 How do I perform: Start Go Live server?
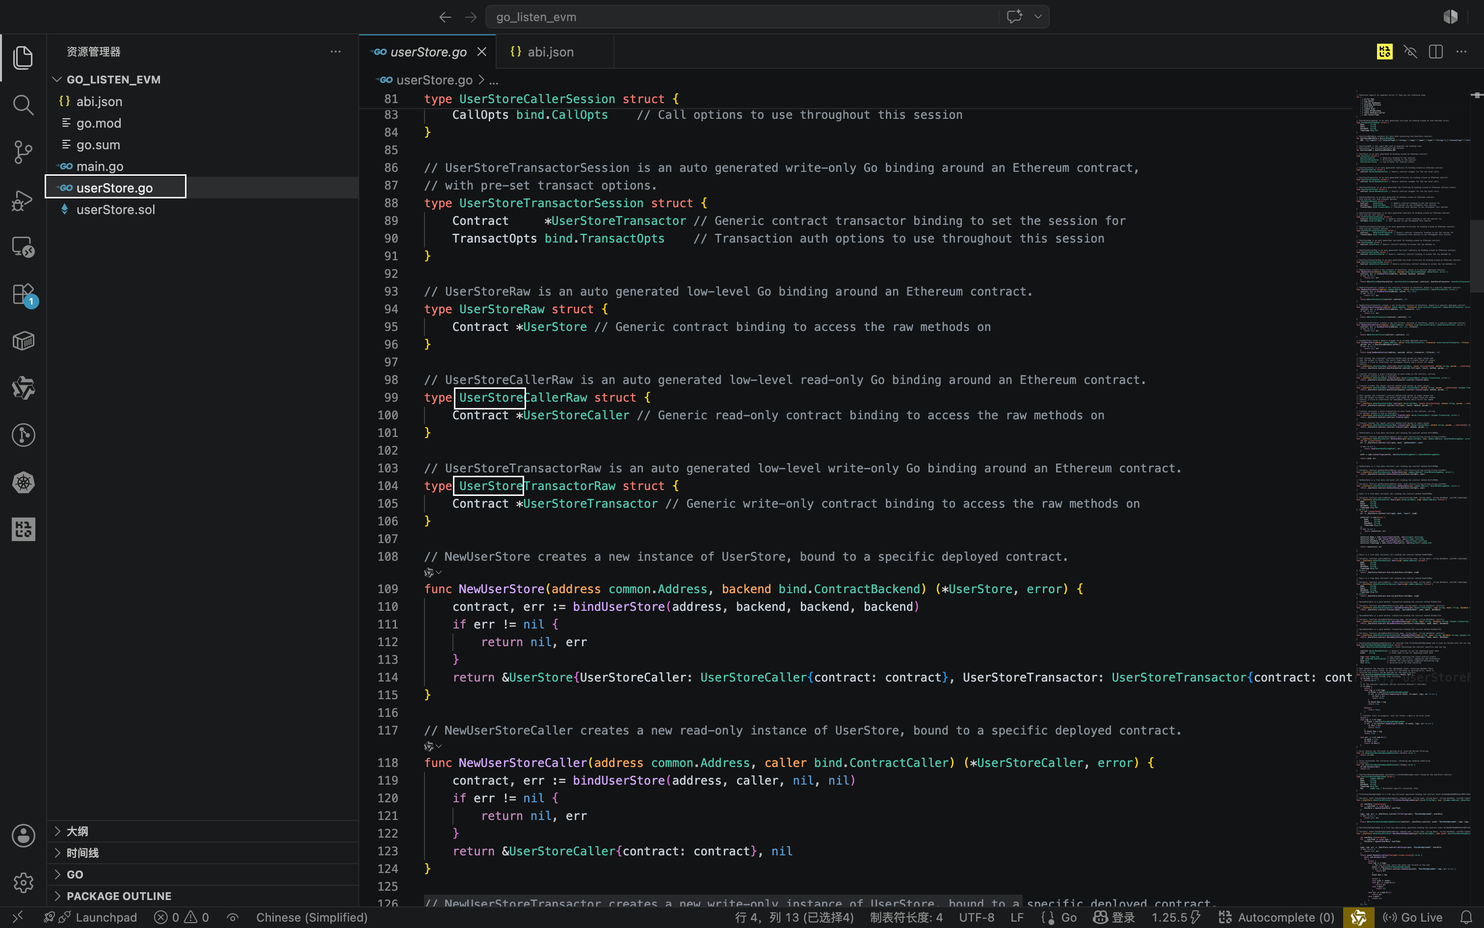click(x=1412, y=917)
